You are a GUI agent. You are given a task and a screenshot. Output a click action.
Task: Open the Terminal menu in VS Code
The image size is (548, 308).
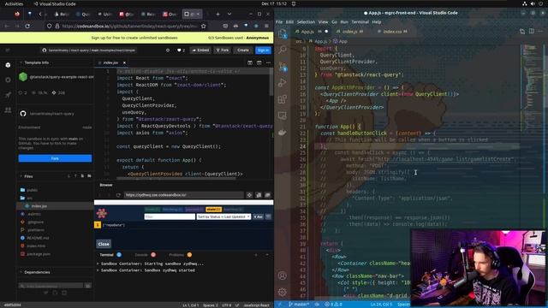(360, 22)
